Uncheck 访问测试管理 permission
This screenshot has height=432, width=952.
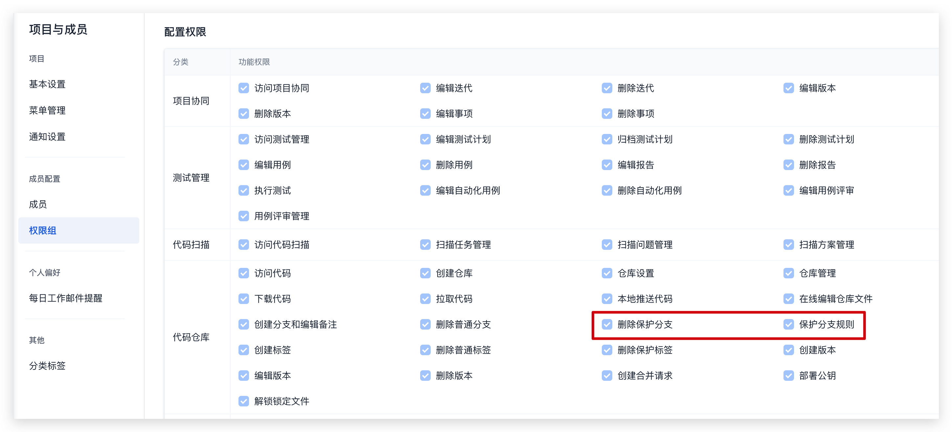(244, 139)
